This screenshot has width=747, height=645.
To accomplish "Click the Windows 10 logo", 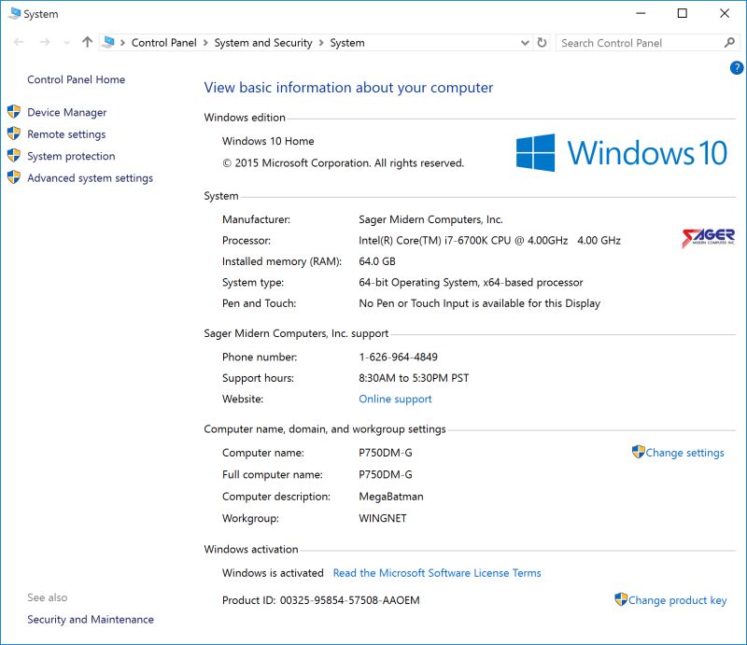I will [x=622, y=152].
